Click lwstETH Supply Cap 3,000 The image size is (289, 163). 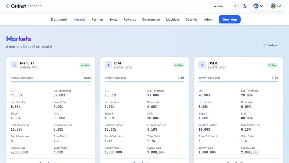click(58, 152)
